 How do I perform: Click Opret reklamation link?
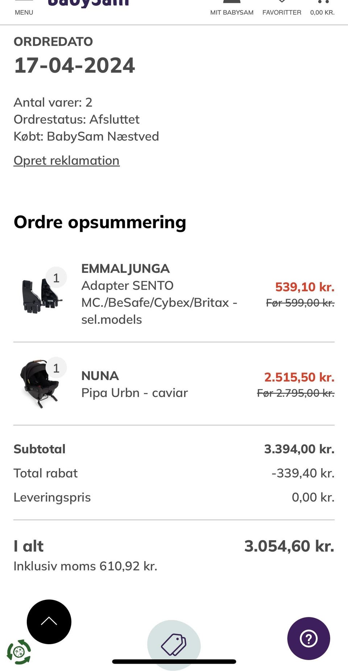(x=66, y=160)
